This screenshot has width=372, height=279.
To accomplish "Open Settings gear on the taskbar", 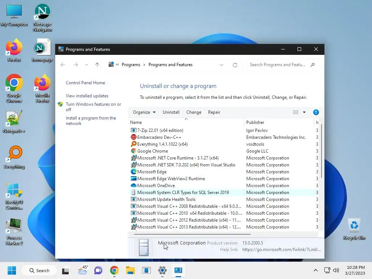I will 162,270.
